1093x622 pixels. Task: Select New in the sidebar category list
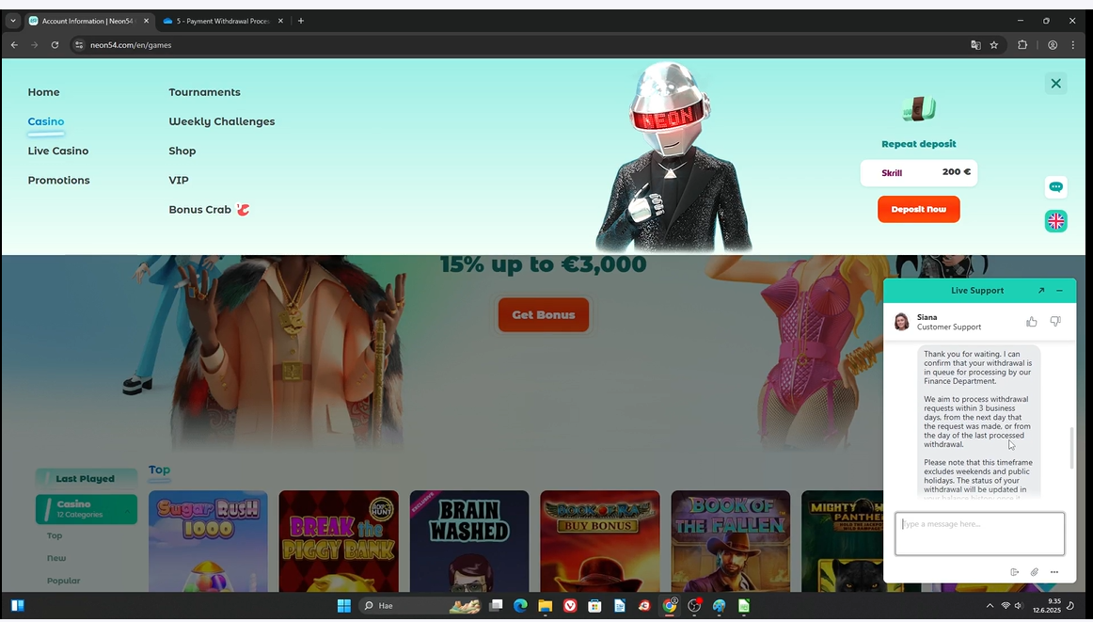(x=56, y=558)
